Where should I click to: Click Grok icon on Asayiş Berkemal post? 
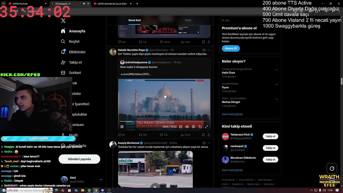[x=204, y=143]
